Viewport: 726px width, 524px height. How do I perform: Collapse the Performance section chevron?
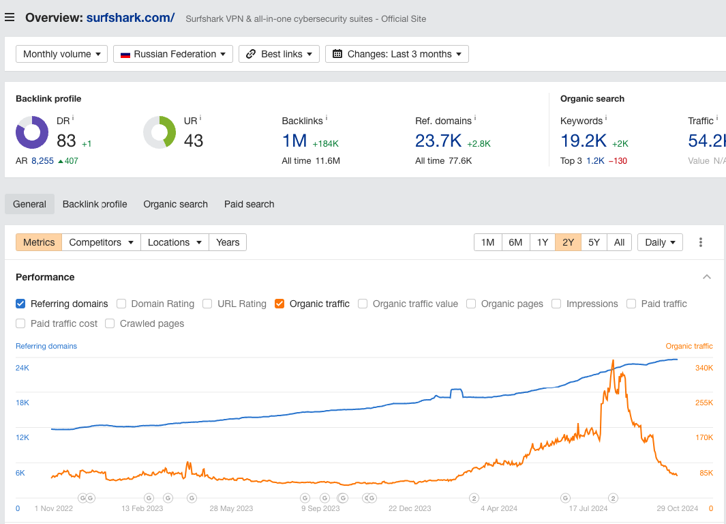tap(707, 277)
